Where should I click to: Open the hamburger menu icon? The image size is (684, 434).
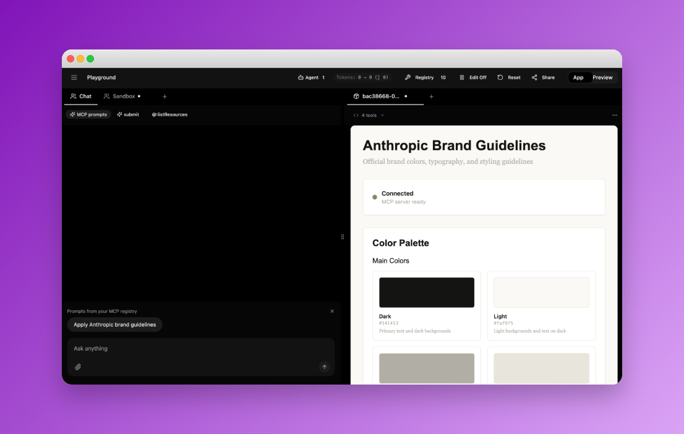click(x=74, y=78)
